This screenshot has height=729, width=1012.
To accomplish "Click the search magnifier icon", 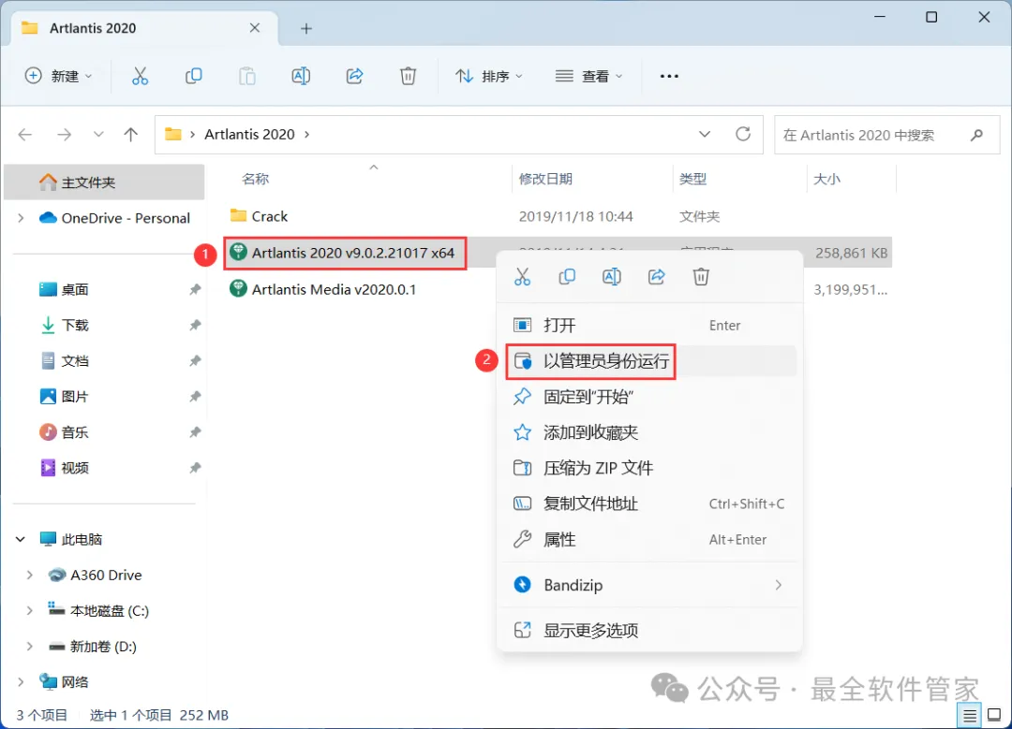I will pyautogui.click(x=976, y=135).
